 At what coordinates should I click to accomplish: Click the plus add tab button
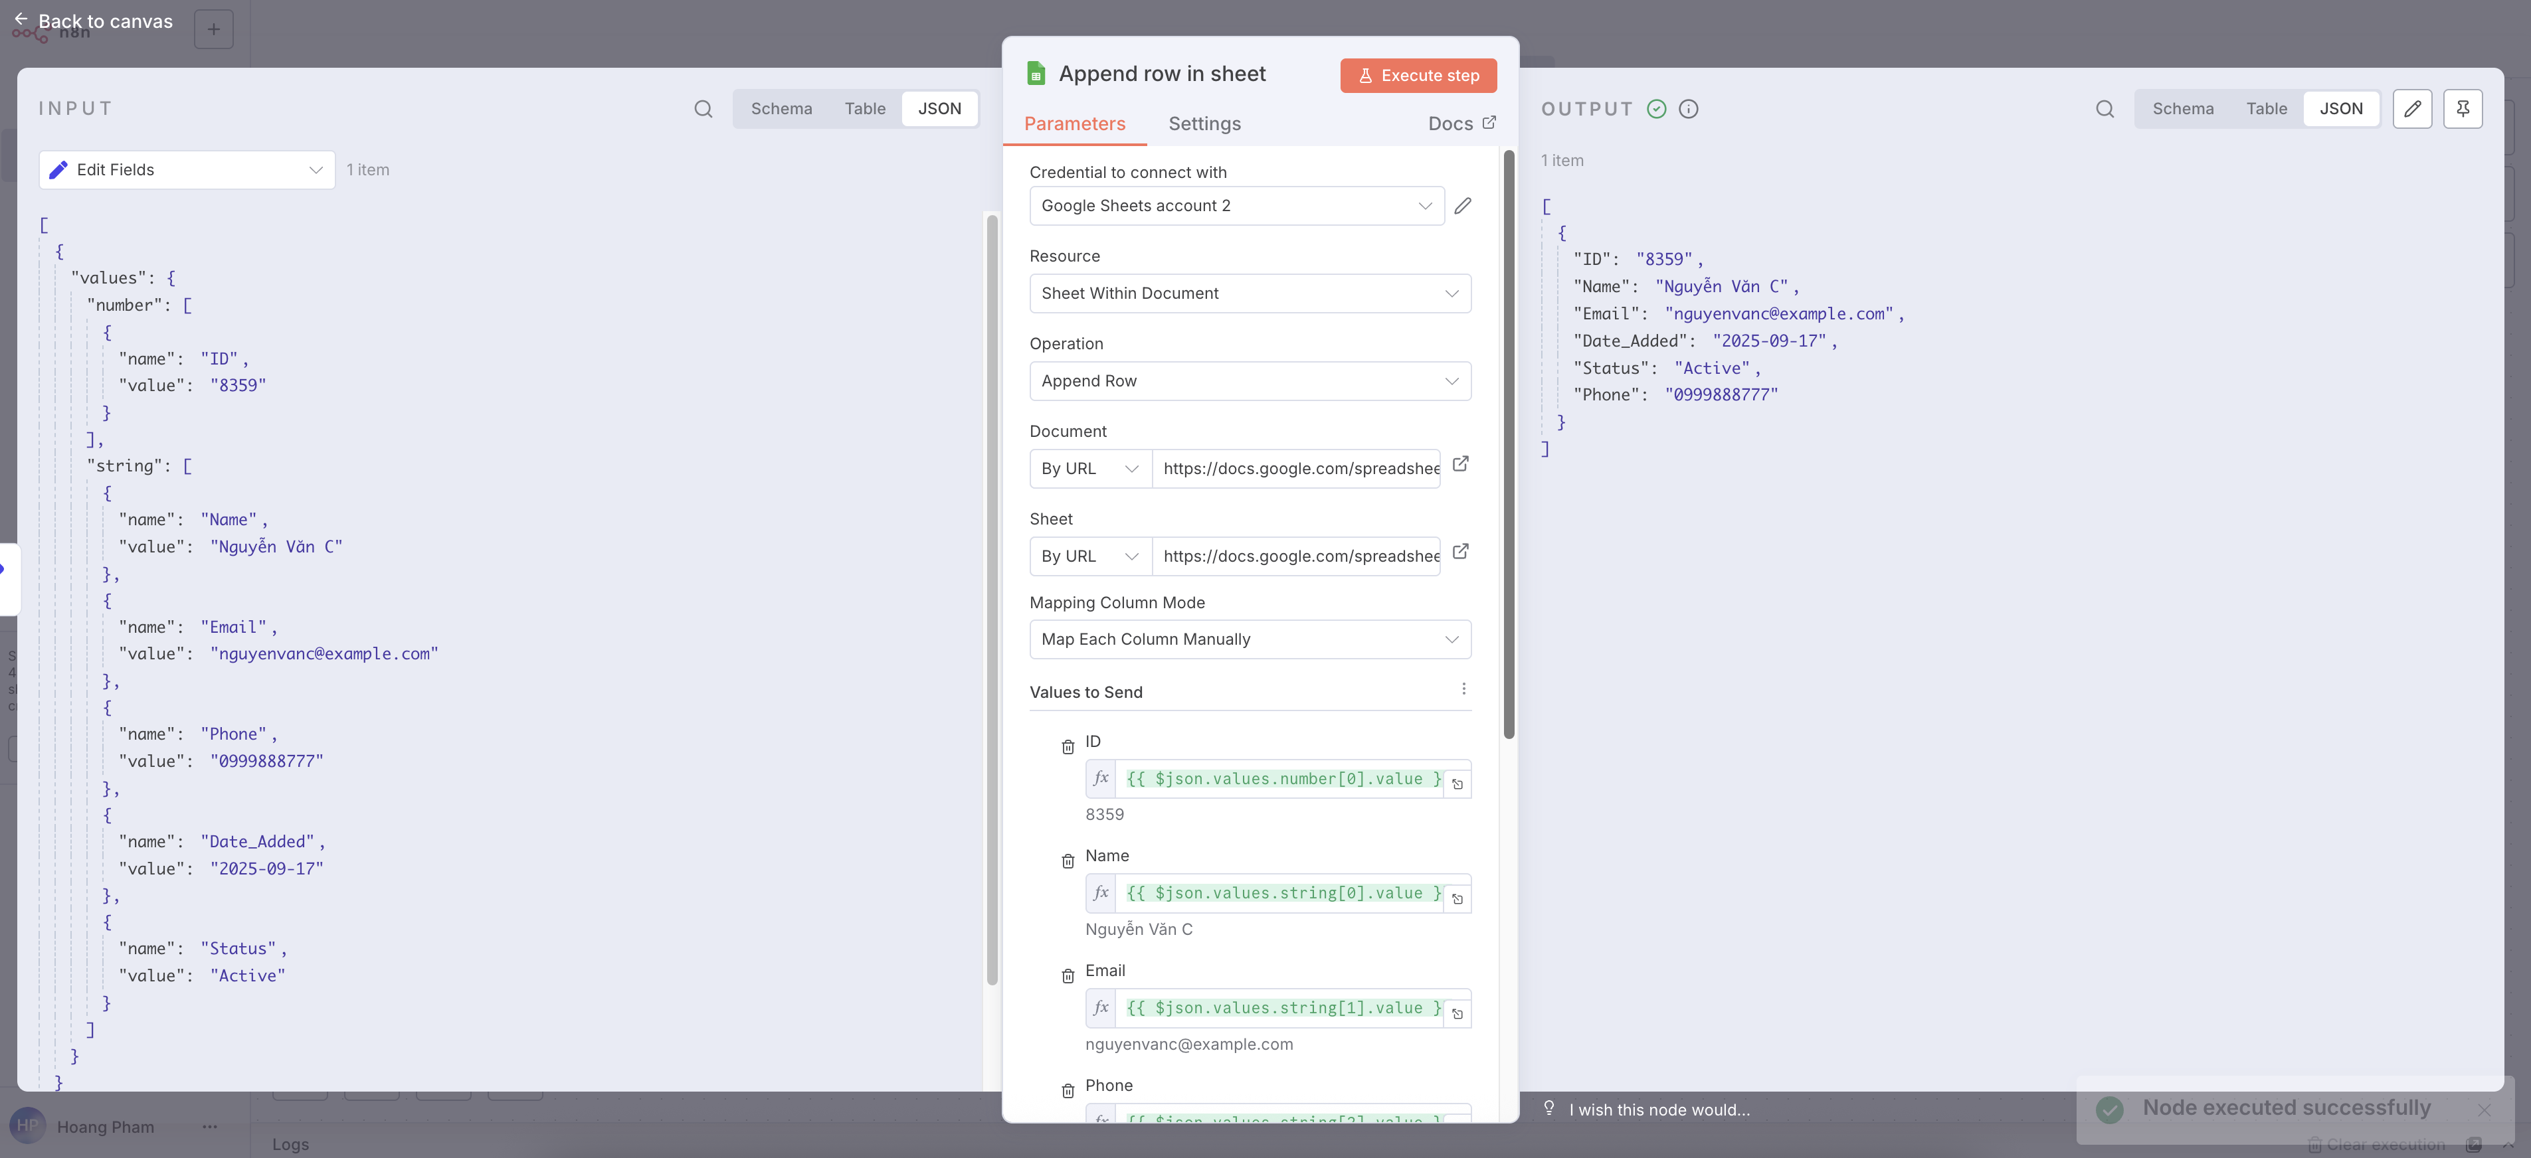click(x=213, y=29)
